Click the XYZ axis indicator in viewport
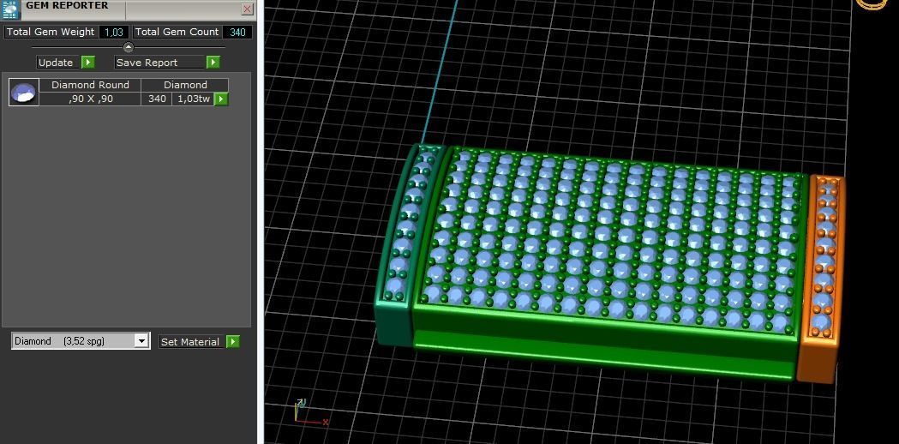The height and width of the screenshot is (444, 899). tap(310, 412)
